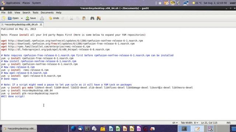The width and height of the screenshot is (236, 132).
Task: Click the remi-release-6.rpm wget line
Action: [46, 47]
